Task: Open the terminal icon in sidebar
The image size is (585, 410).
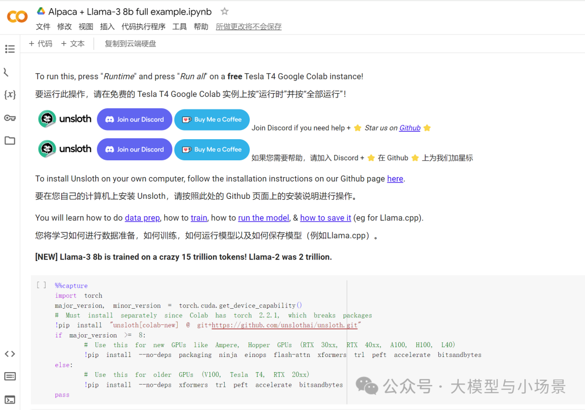Action: 10,400
